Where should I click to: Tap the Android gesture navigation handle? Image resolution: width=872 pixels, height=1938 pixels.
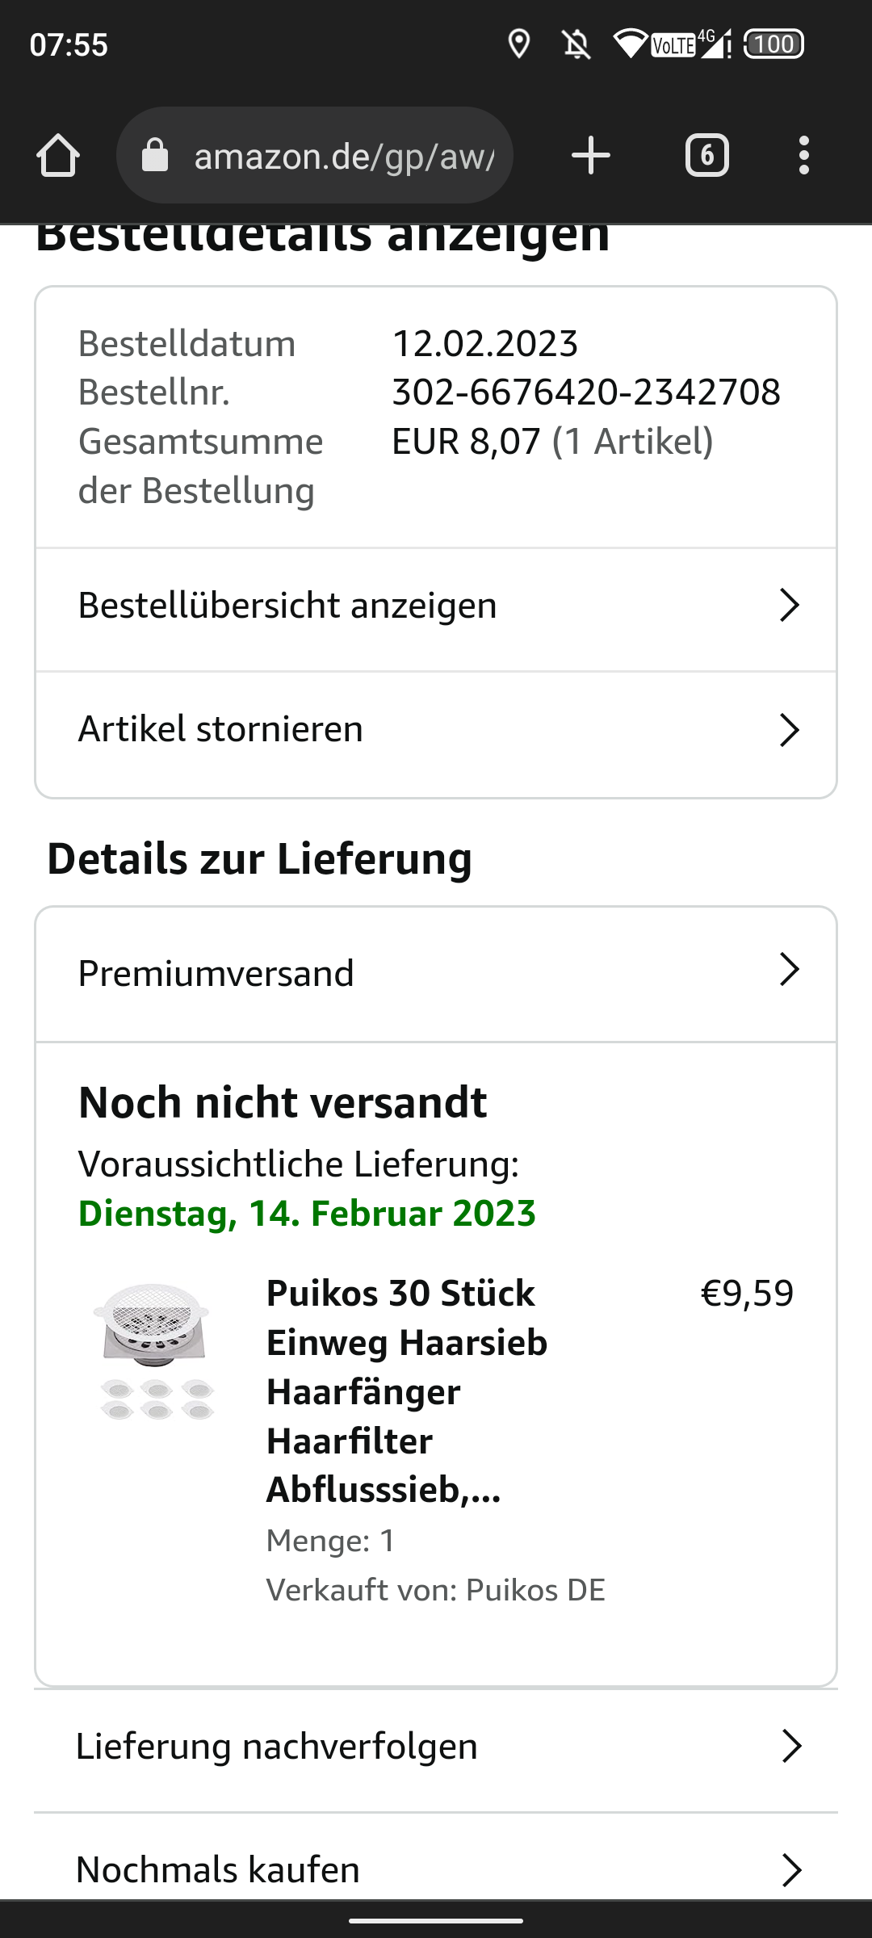[x=436, y=1921]
